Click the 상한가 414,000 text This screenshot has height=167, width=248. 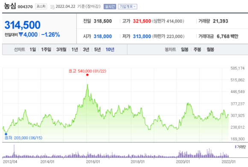(x=168, y=21)
